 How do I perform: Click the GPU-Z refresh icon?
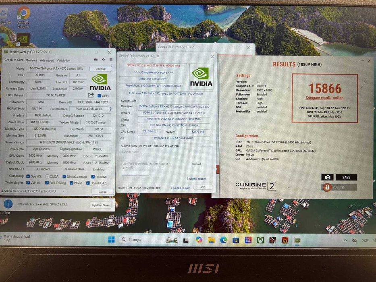pos(103,60)
